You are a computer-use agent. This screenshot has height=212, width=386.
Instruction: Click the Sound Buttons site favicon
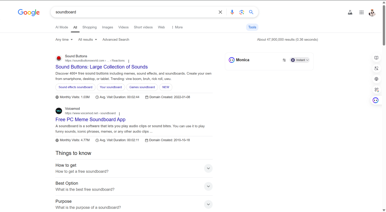[x=59, y=58]
